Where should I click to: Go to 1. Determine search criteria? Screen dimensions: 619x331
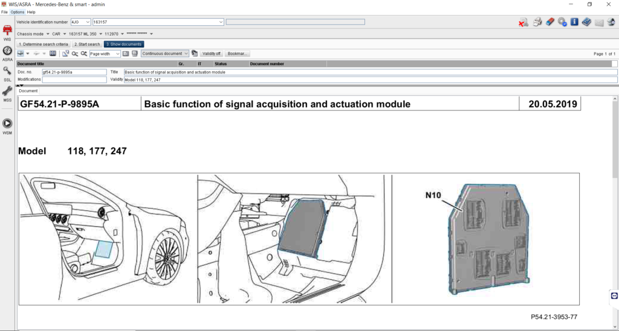pyautogui.click(x=44, y=44)
